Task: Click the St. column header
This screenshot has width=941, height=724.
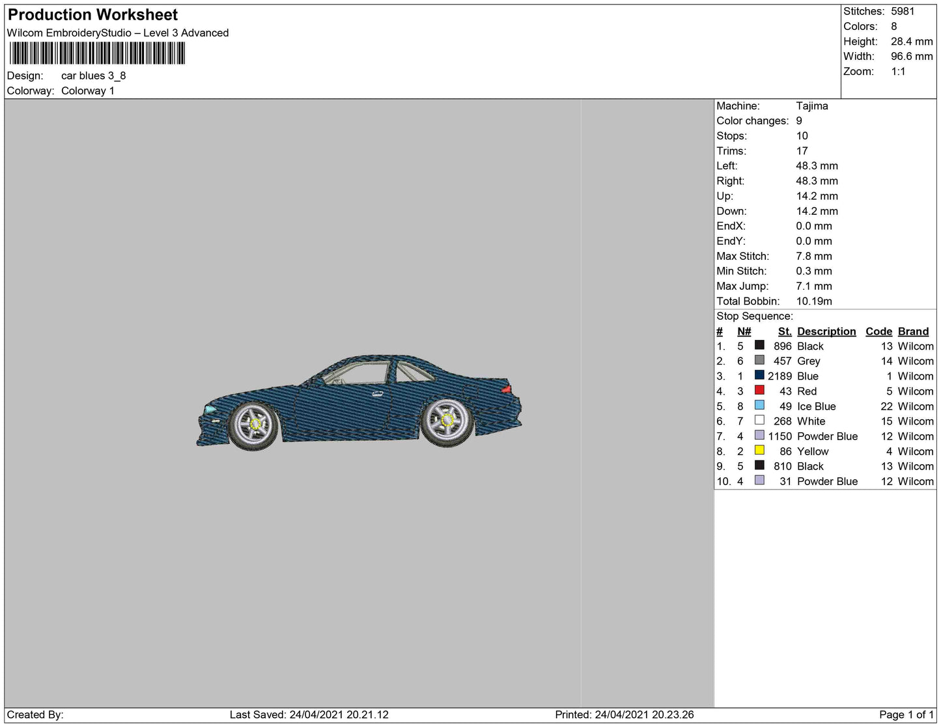Action: tap(784, 331)
